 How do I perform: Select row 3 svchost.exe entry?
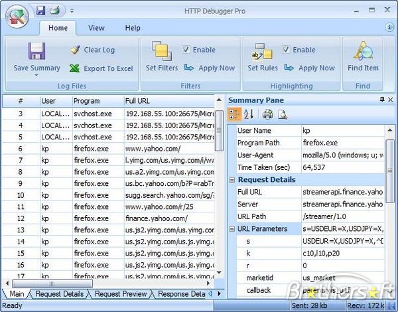[x=108, y=114]
